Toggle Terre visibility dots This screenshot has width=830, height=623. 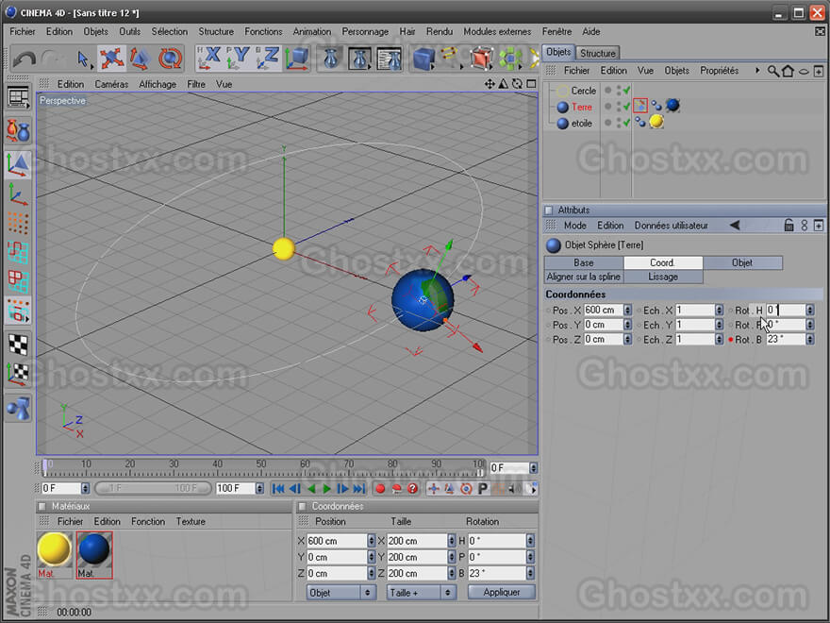[619, 107]
